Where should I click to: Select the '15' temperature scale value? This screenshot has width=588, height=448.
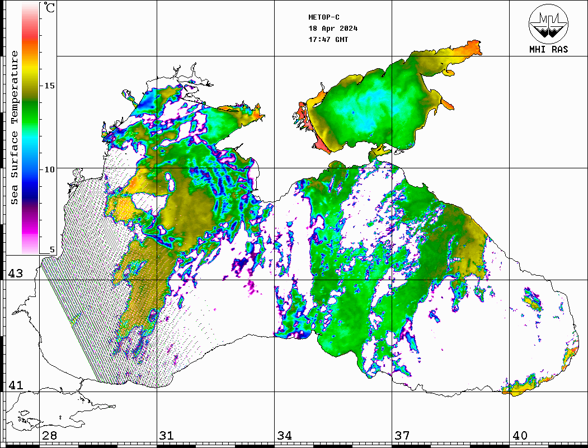coord(49,86)
